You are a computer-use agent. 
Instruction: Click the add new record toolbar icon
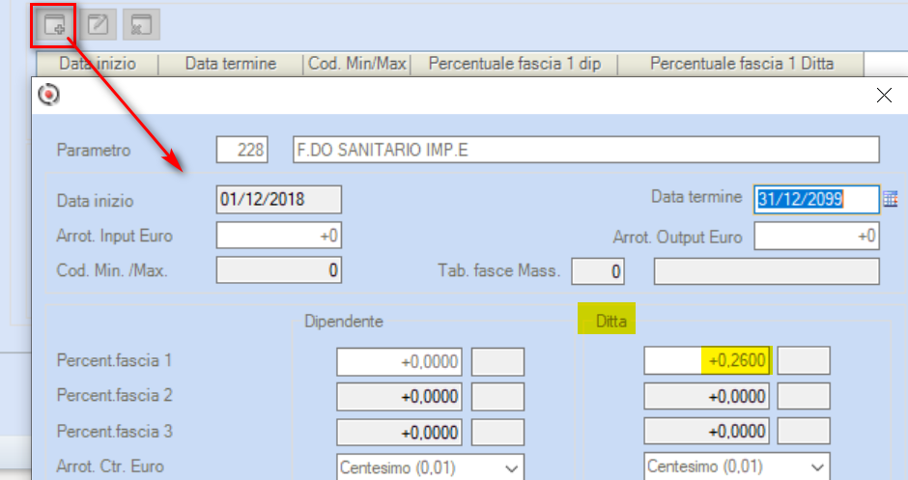pos(54,25)
